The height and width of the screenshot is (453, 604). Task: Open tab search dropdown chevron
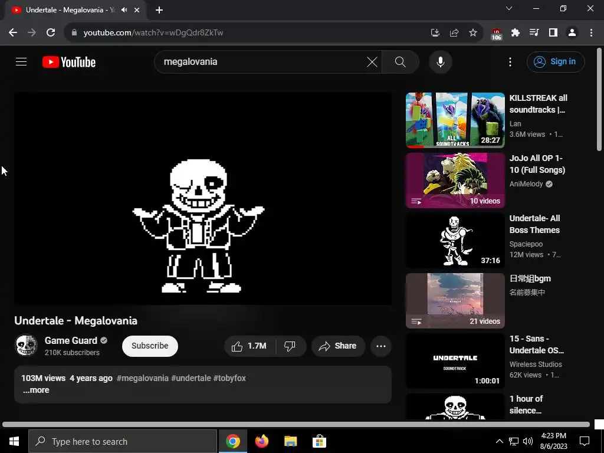pos(509,8)
